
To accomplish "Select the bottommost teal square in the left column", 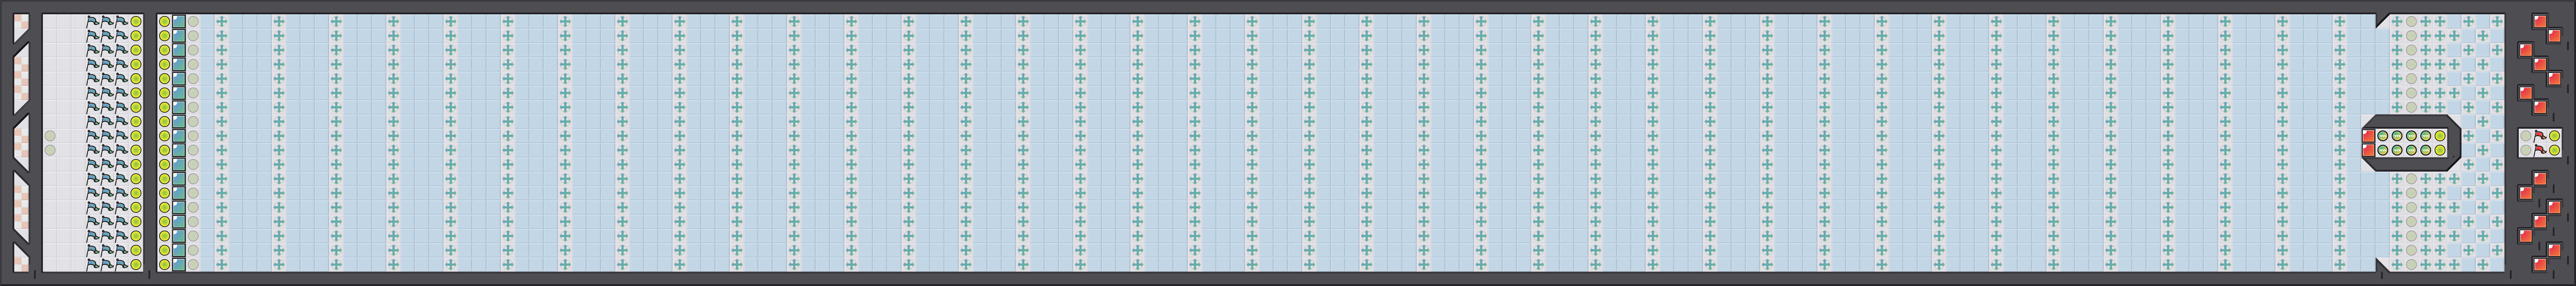I will point(179,264).
